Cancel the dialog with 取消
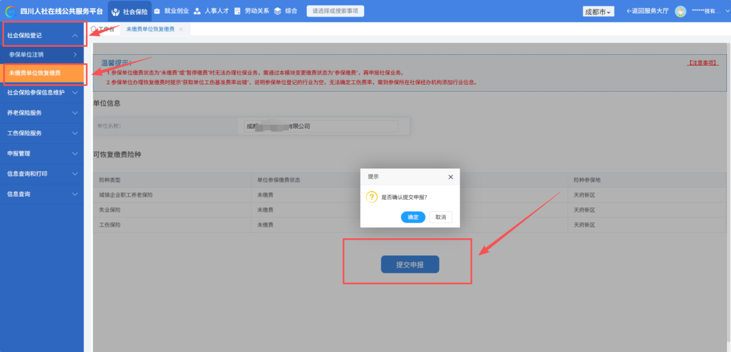 pyautogui.click(x=441, y=217)
